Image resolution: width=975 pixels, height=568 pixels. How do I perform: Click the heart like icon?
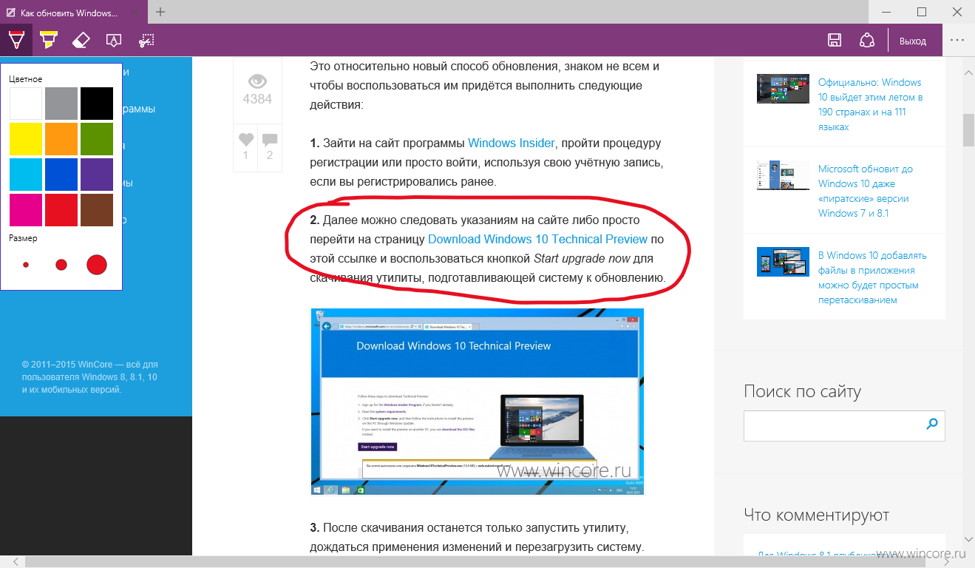tap(246, 138)
